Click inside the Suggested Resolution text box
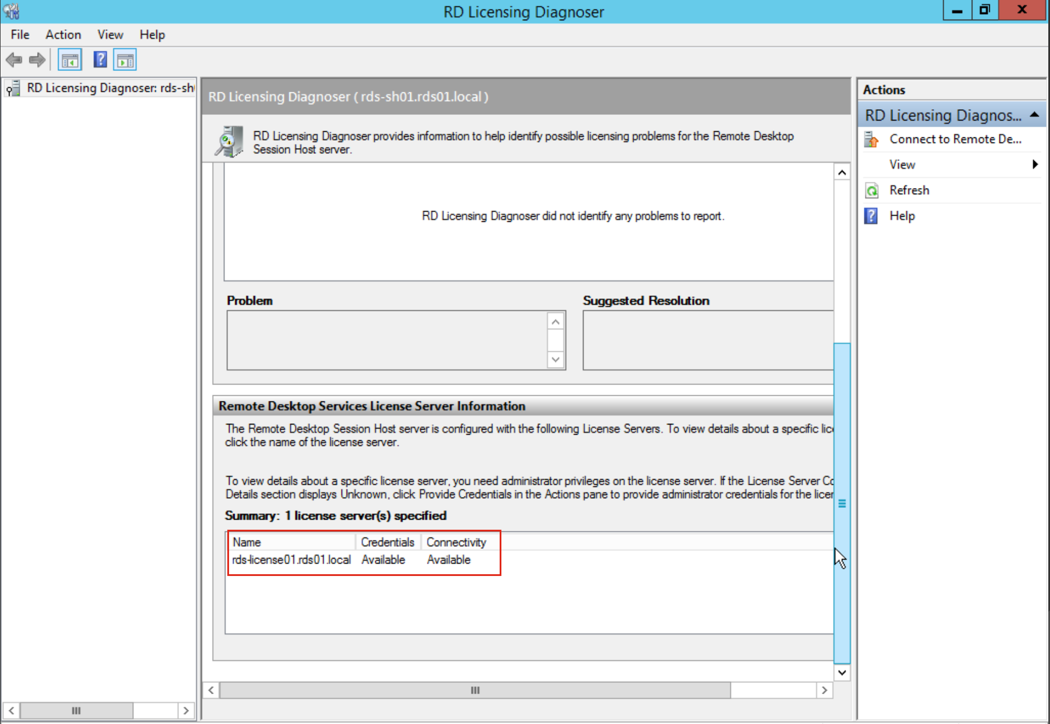 (708, 340)
